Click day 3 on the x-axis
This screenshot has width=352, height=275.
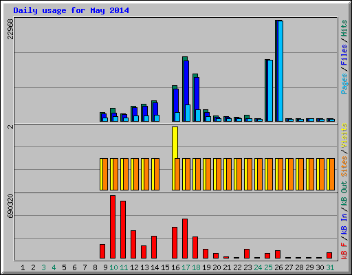[43, 267]
